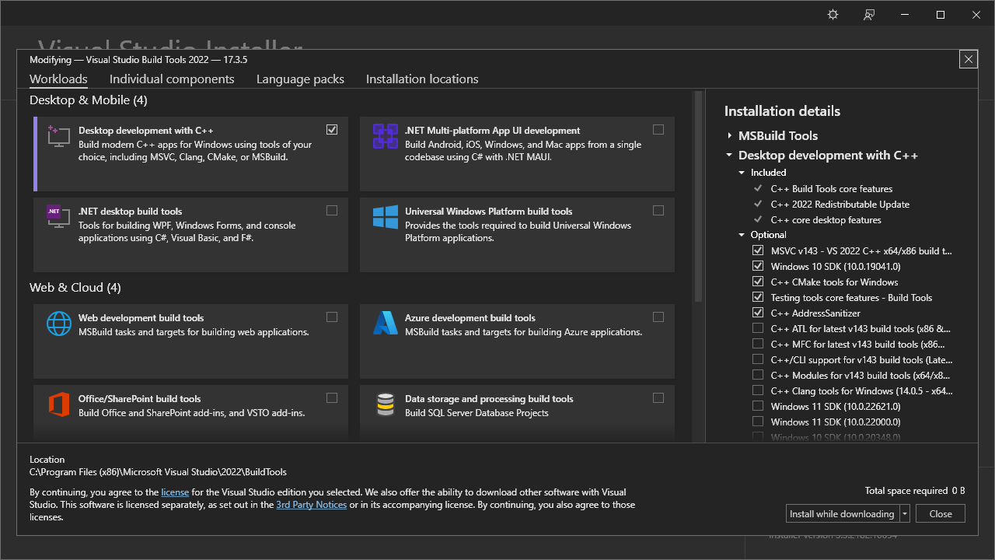
Task: Collapse the Optional components list
Action: [x=742, y=235]
